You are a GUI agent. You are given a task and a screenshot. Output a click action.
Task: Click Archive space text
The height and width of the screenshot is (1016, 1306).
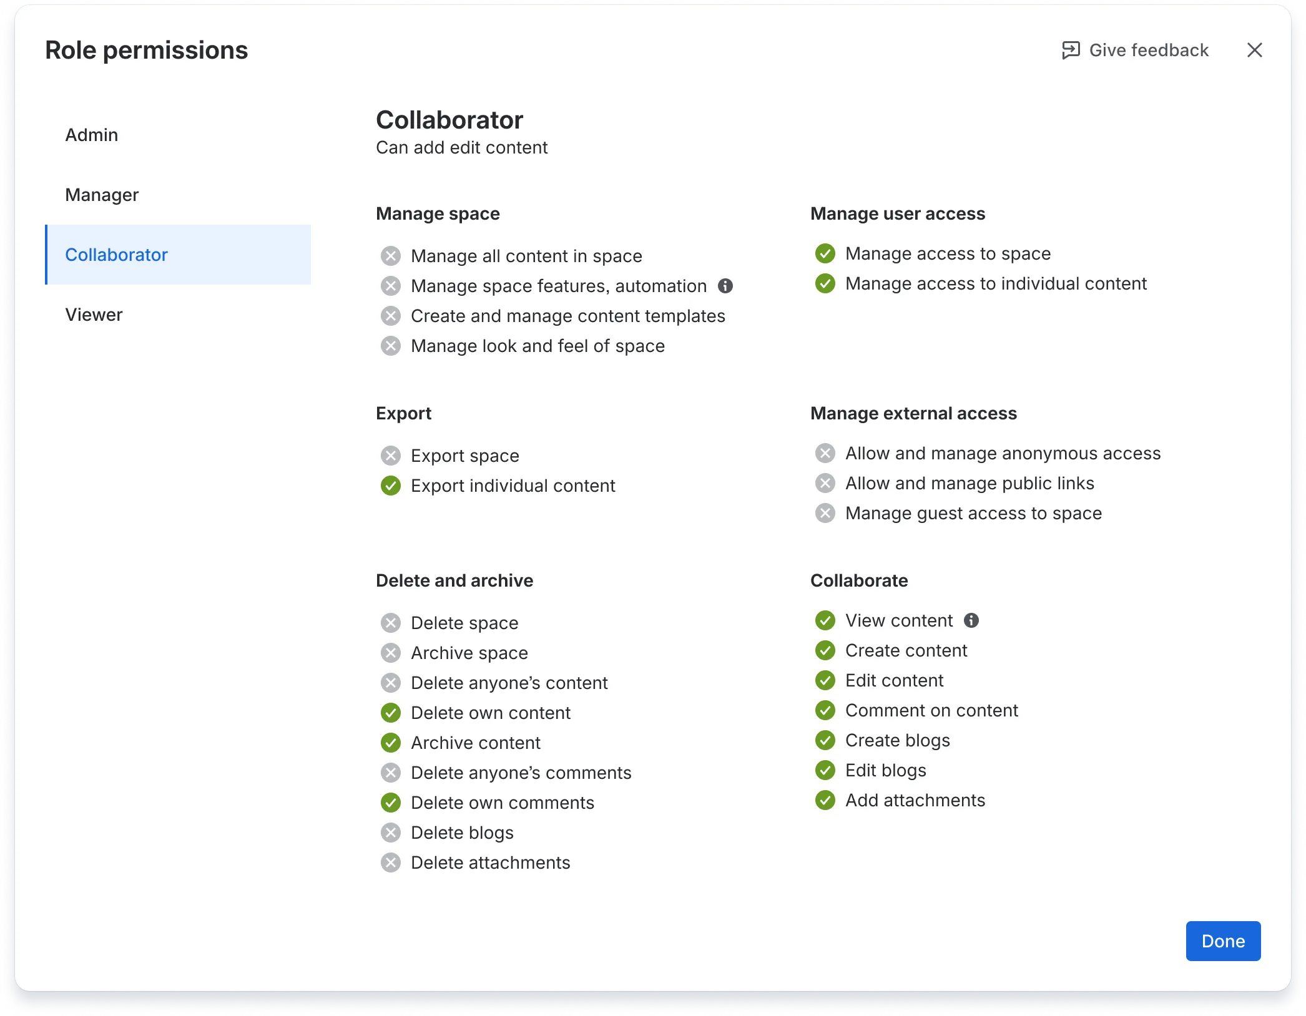coord(469,653)
